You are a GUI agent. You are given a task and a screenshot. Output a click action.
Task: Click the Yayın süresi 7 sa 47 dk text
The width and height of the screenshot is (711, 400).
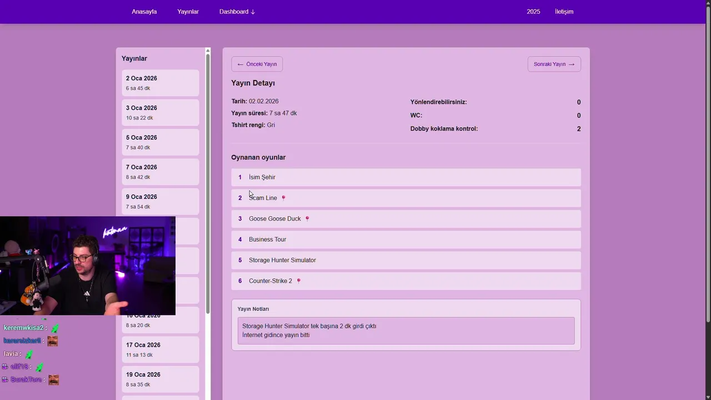pyautogui.click(x=264, y=113)
